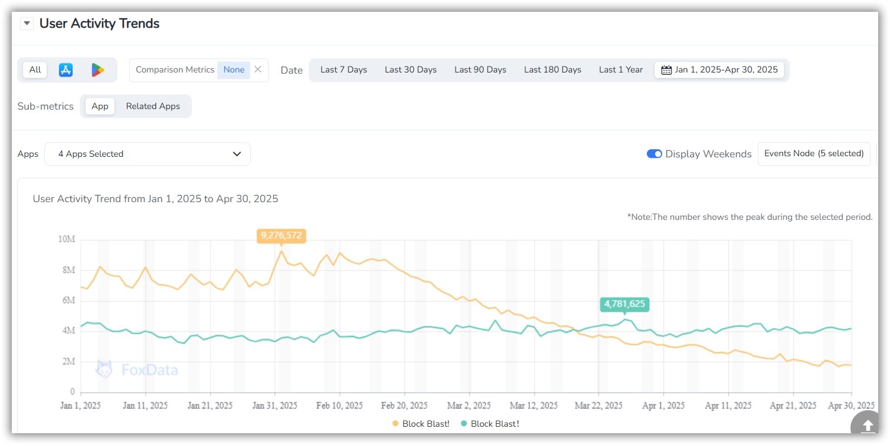Click the peak-number note text
This screenshot has height=445, width=890.
pyautogui.click(x=750, y=217)
